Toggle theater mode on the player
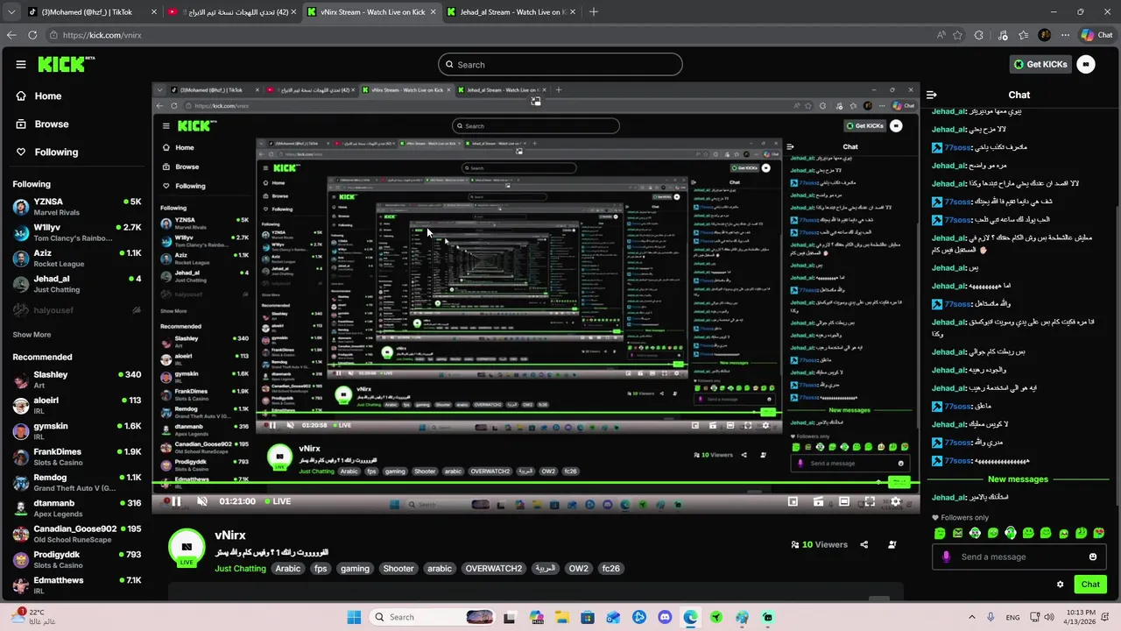1121x631 pixels. tap(843, 501)
